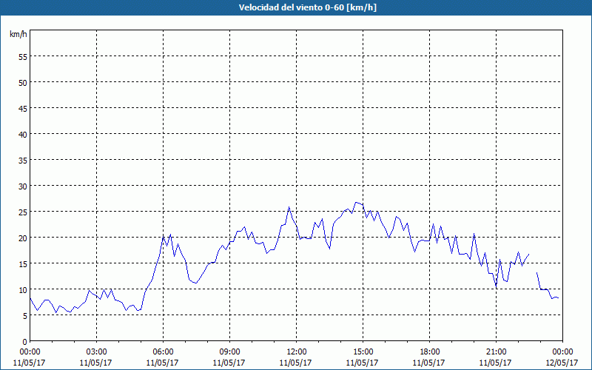This screenshot has height=370, width=592.
Task: Click the "18:00" time label
Action: (429, 352)
